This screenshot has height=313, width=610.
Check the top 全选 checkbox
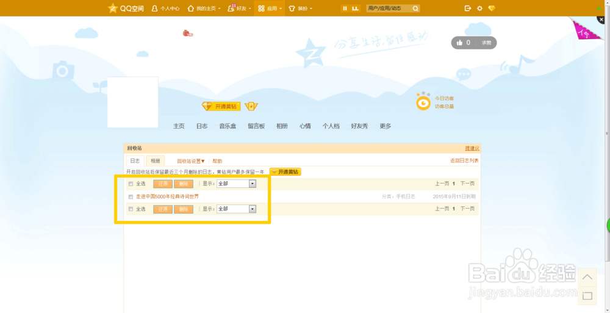click(131, 184)
